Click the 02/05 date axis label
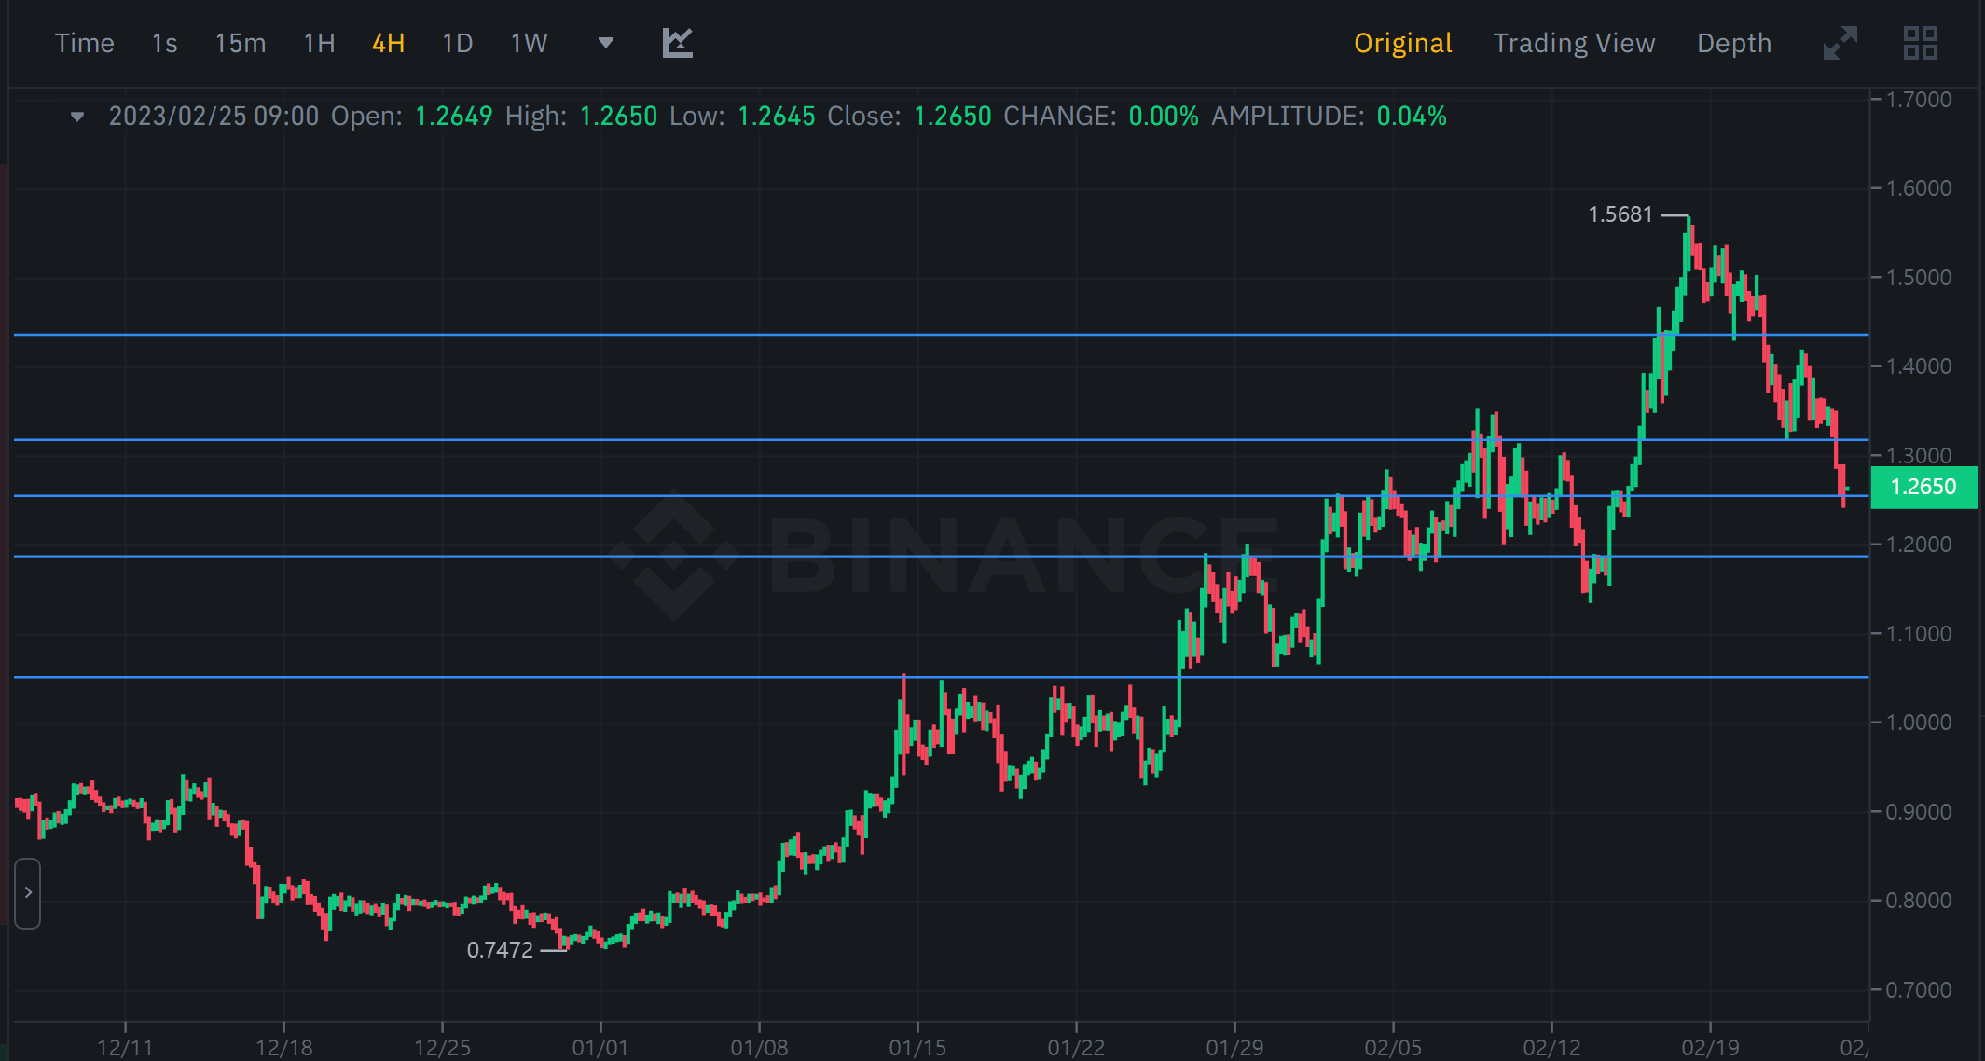The width and height of the screenshot is (1985, 1061). (1393, 1047)
